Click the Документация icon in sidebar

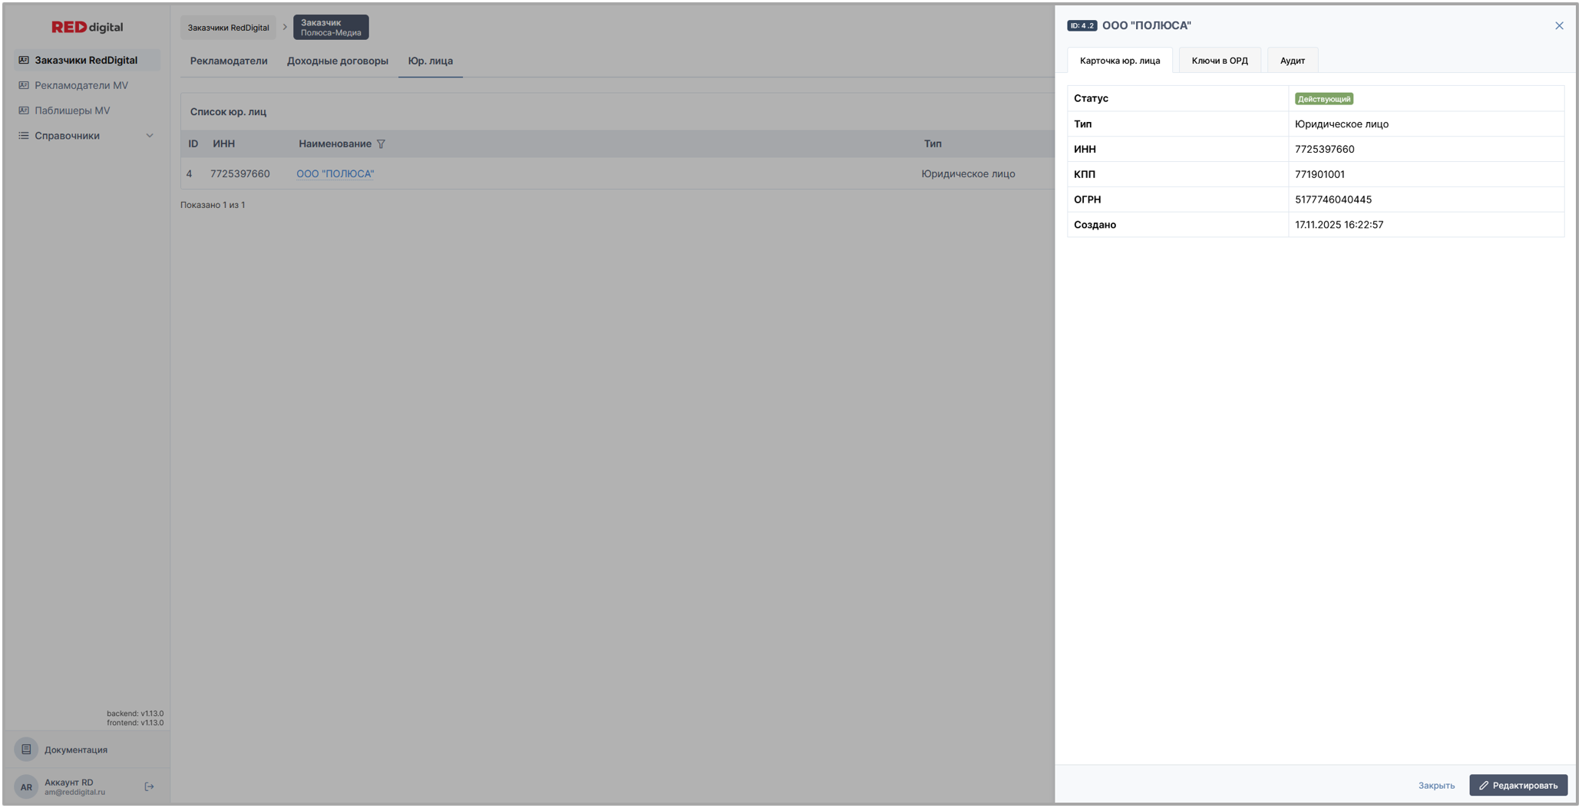(x=26, y=750)
